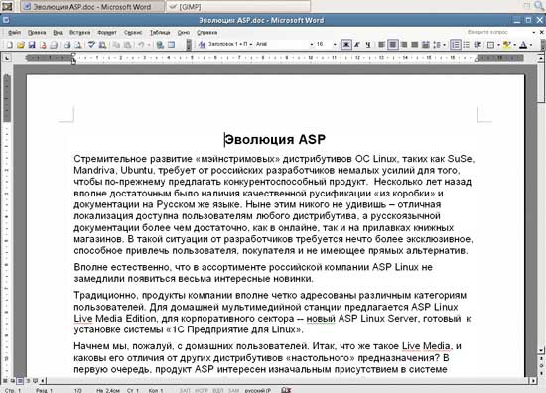Toggle ЗАМ overtype mode in status bar
546x393 pixels.
(233, 390)
